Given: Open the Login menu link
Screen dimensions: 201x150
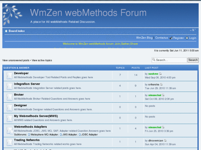Looking at the screenshot, I should click(192, 38).
